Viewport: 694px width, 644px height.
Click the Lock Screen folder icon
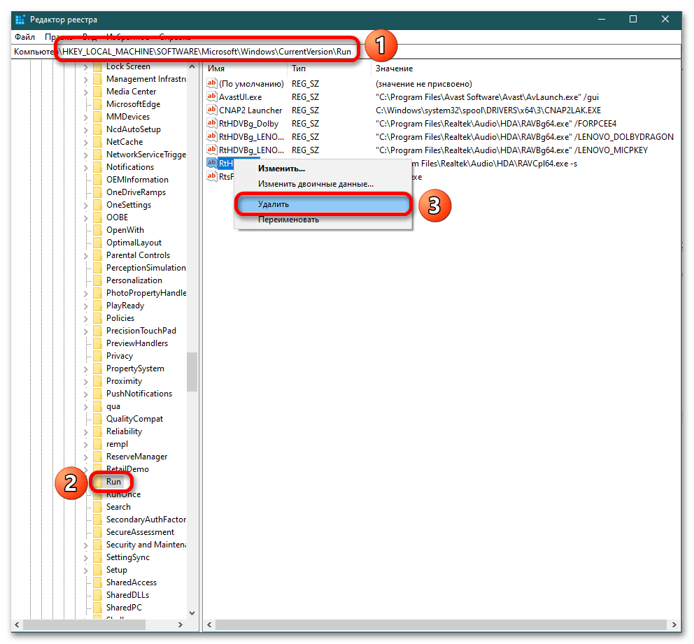97,67
